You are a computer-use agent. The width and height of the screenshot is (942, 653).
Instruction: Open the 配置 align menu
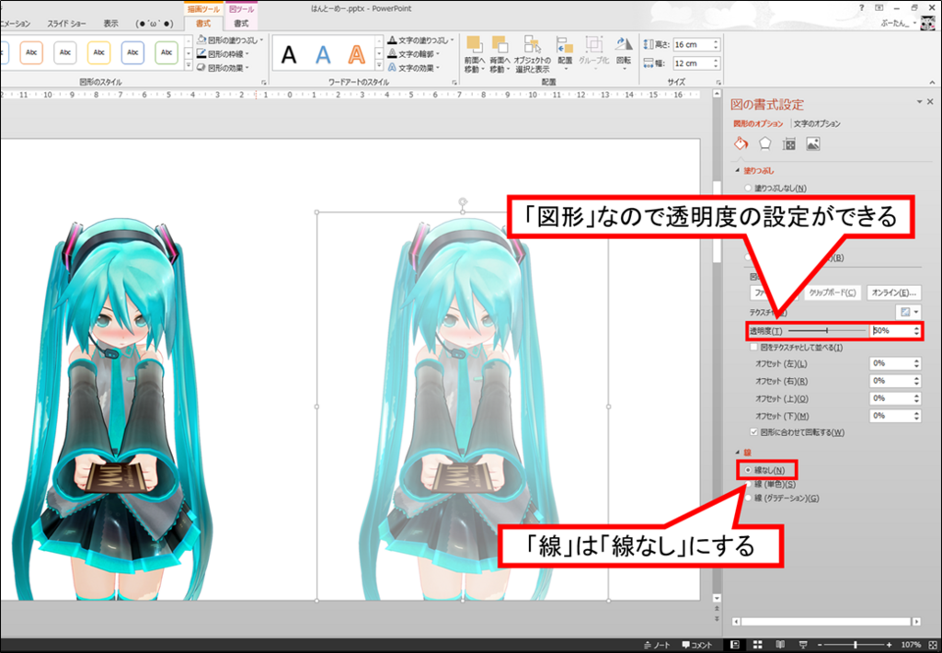tap(565, 52)
